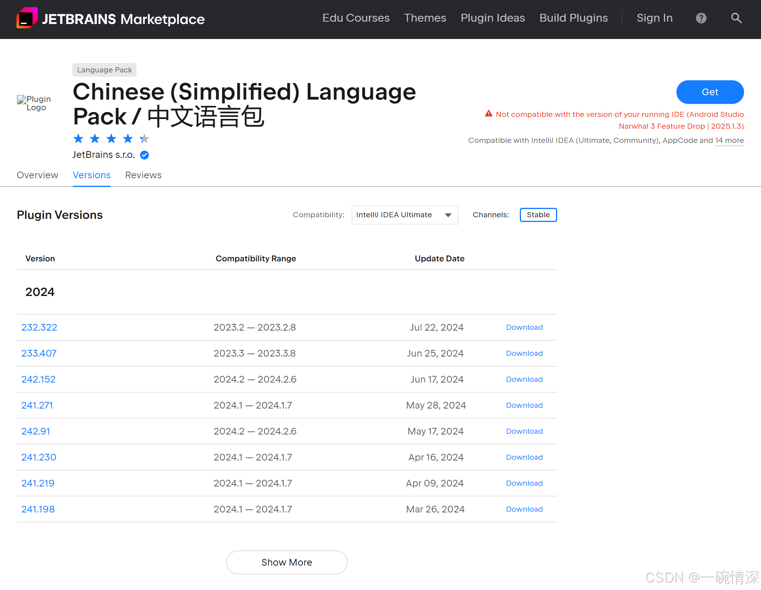This screenshot has height=590, width=761.
Task: Open version 241.198
Action: pos(38,509)
